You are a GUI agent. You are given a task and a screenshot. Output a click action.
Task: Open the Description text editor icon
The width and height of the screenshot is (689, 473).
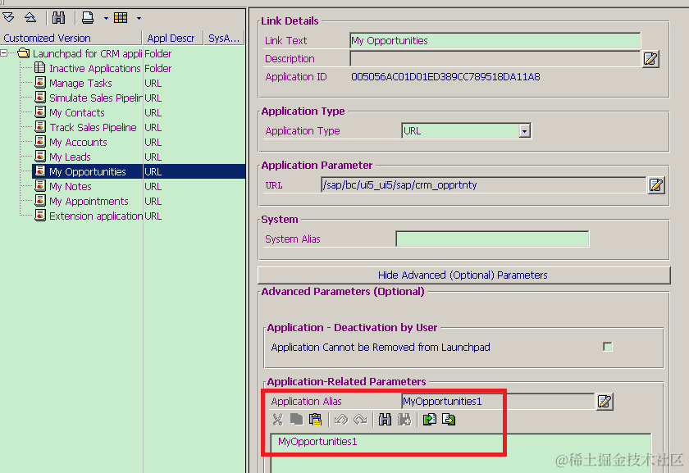pyautogui.click(x=650, y=59)
